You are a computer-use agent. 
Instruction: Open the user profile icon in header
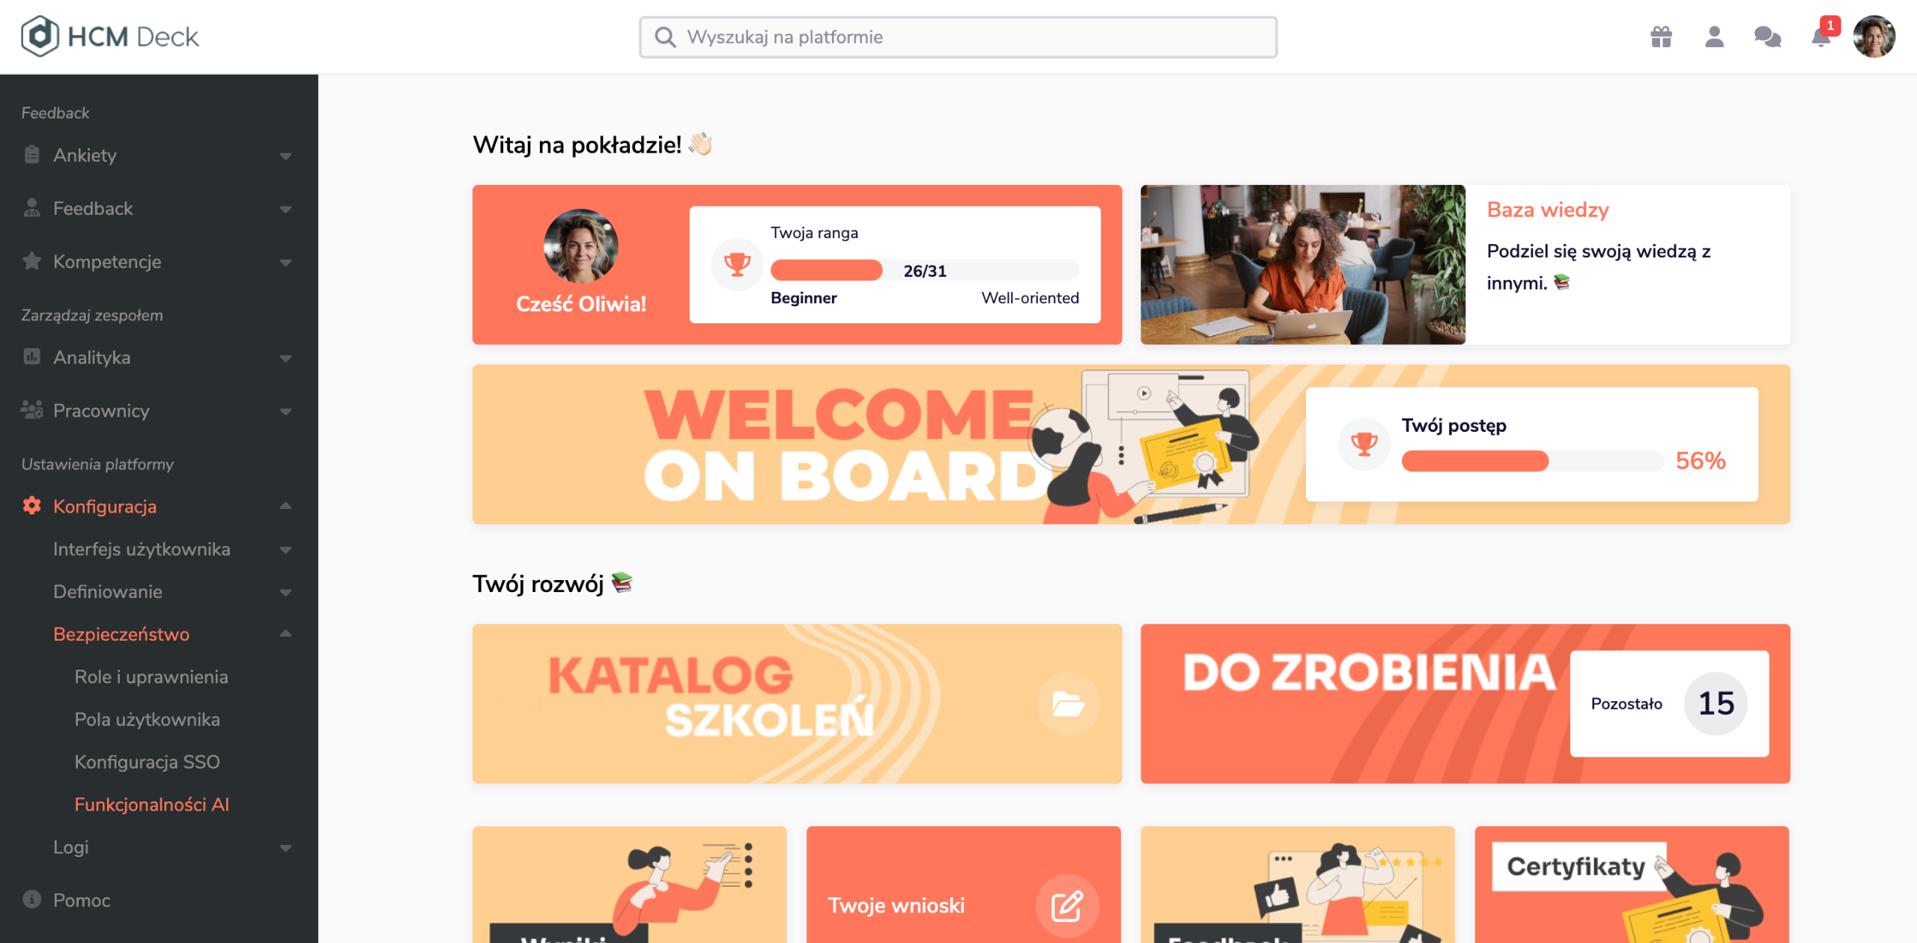tap(1714, 37)
